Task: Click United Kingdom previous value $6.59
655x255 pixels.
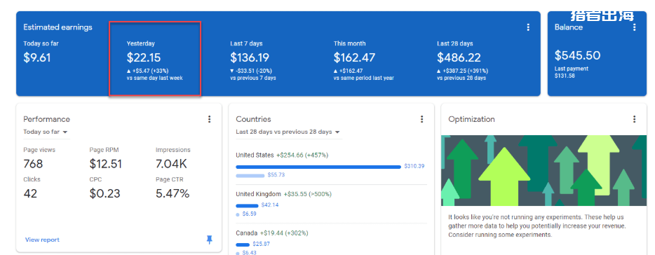Action: tap(249, 214)
